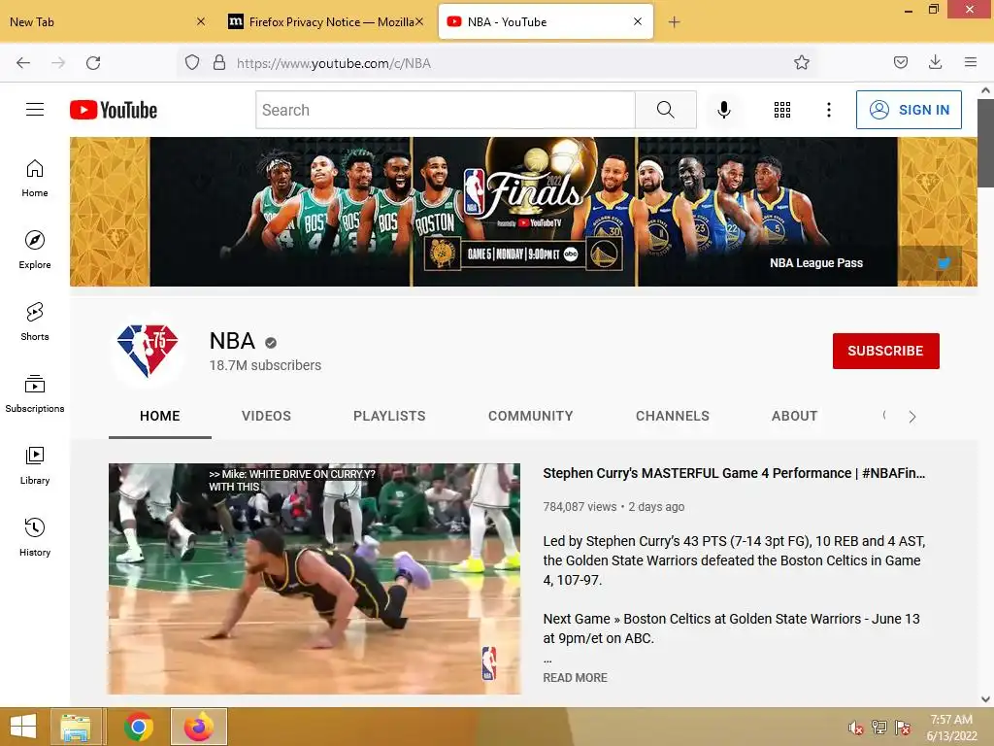Click the YouTube search field
Image resolution: width=994 pixels, height=746 pixels.
[446, 110]
